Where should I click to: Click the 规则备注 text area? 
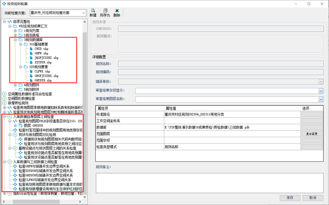[x=209, y=182]
